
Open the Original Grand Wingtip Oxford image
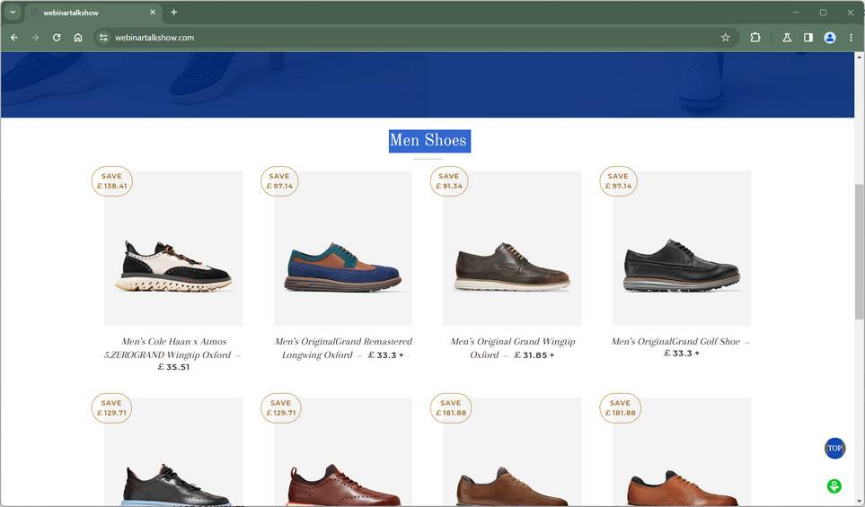(512, 248)
